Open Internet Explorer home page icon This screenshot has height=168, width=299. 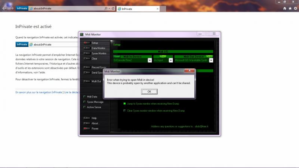tap(285, 8)
